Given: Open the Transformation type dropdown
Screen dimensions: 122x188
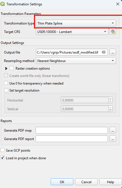Looking at the screenshot, I should (76, 23).
